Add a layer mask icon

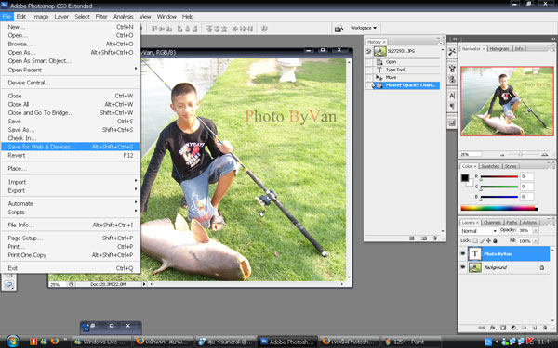(x=503, y=328)
